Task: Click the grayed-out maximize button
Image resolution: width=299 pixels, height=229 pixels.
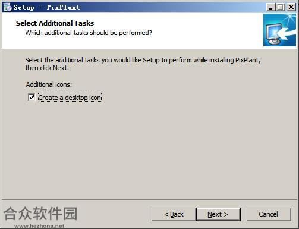Action: click(281, 7)
